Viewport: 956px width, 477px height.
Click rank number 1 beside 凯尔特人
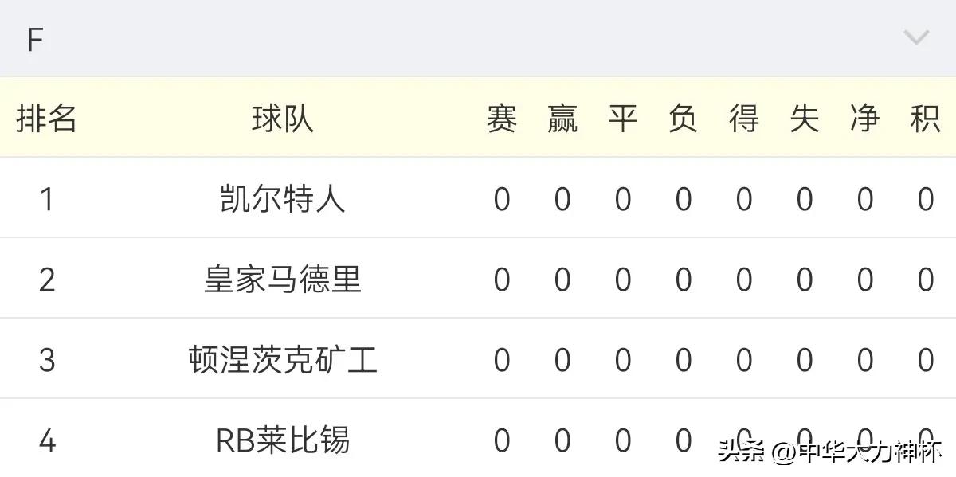tap(47, 197)
